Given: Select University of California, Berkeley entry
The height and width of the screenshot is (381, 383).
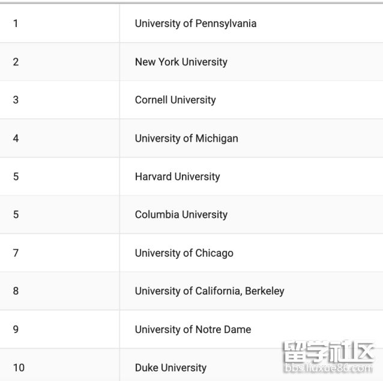Looking at the screenshot, I should (x=210, y=291).
